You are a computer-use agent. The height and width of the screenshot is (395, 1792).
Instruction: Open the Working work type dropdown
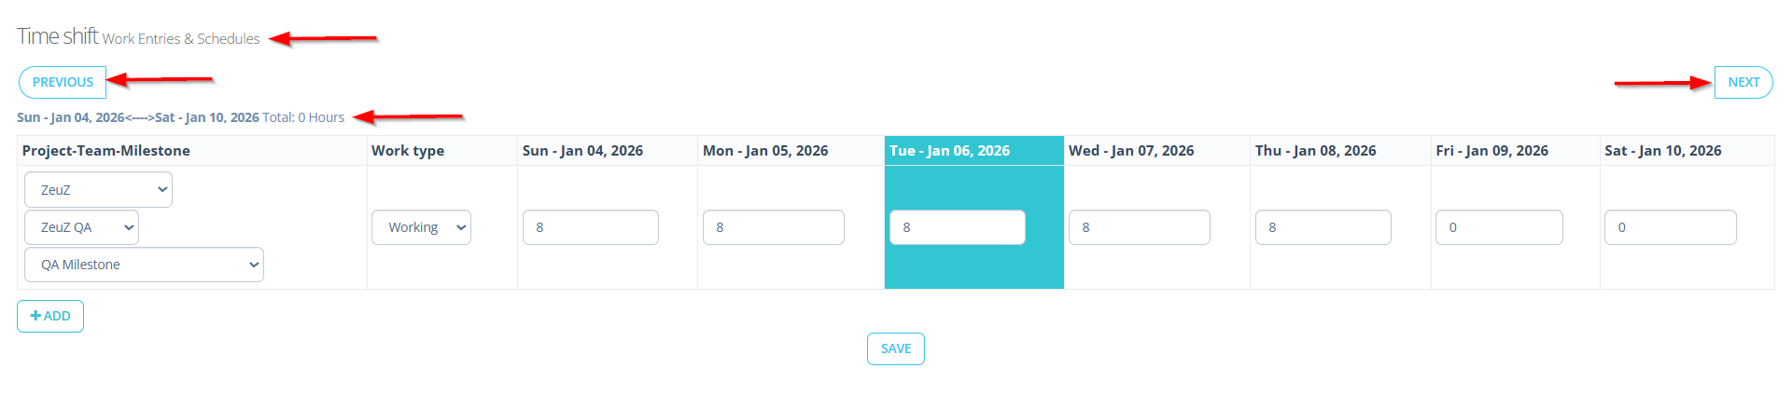(x=421, y=227)
